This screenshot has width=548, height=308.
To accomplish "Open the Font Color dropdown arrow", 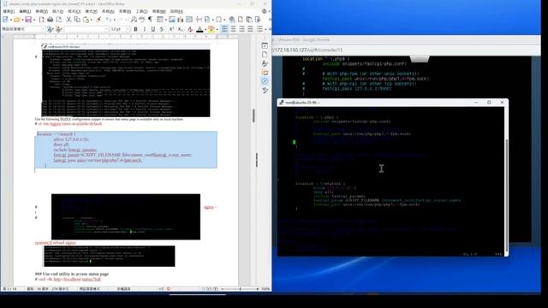I will pyautogui.click(x=205, y=29).
